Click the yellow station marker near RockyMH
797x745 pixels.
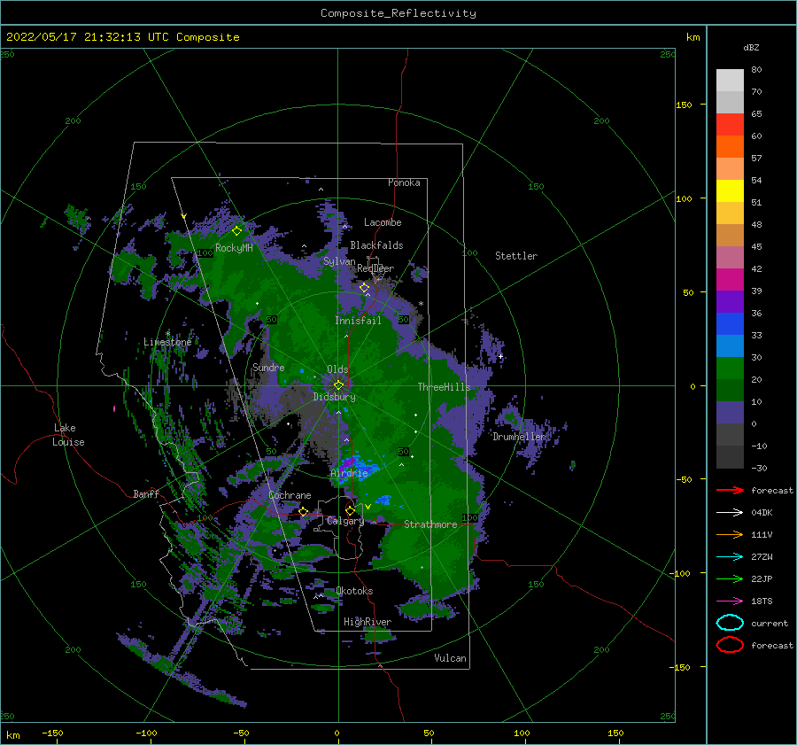(x=236, y=231)
